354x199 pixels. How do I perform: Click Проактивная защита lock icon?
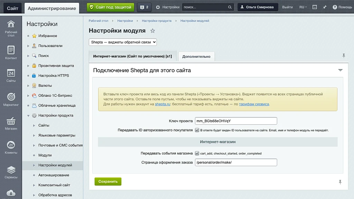[x=34, y=66]
